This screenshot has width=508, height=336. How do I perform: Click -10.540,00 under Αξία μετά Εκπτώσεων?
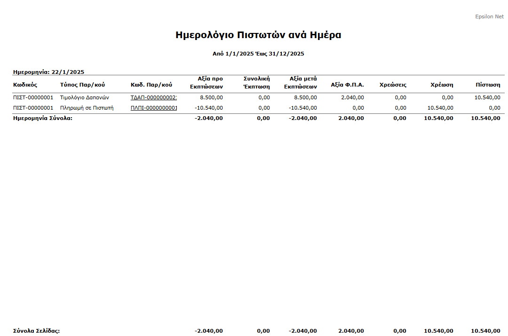[302, 108]
